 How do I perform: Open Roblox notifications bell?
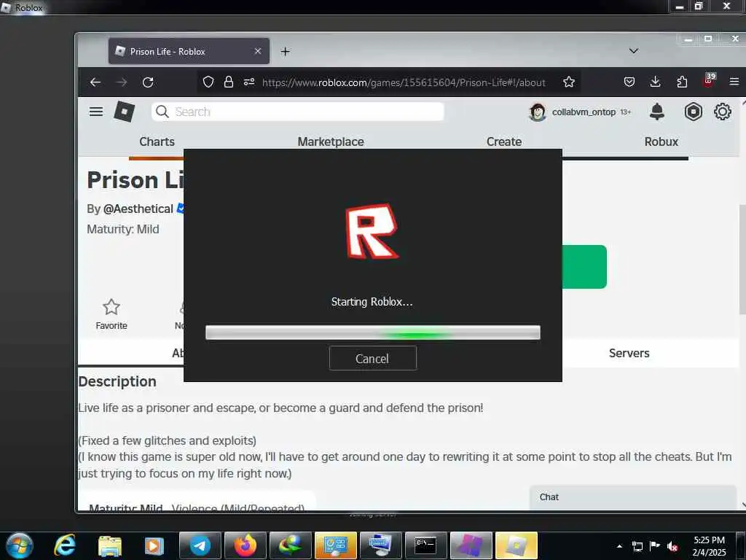pyautogui.click(x=656, y=112)
